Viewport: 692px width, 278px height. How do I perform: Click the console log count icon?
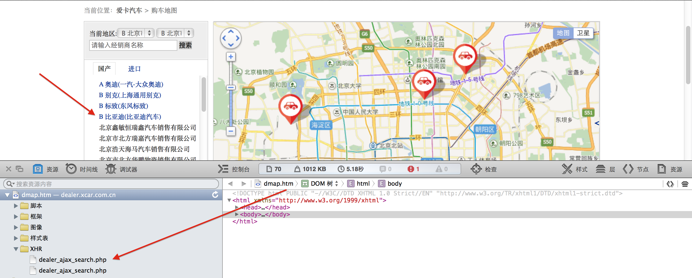click(385, 169)
